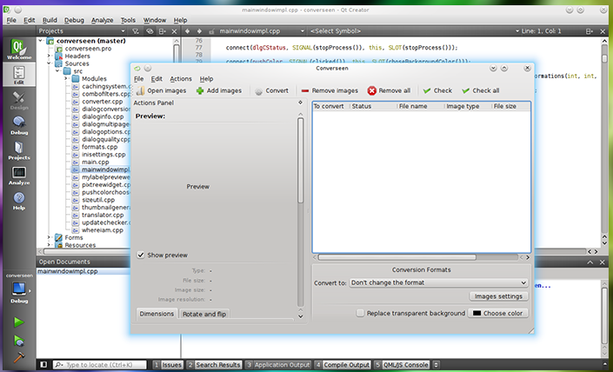The image size is (613, 372).
Task: Click the green Run button
Action: click(x=19, y=322)
